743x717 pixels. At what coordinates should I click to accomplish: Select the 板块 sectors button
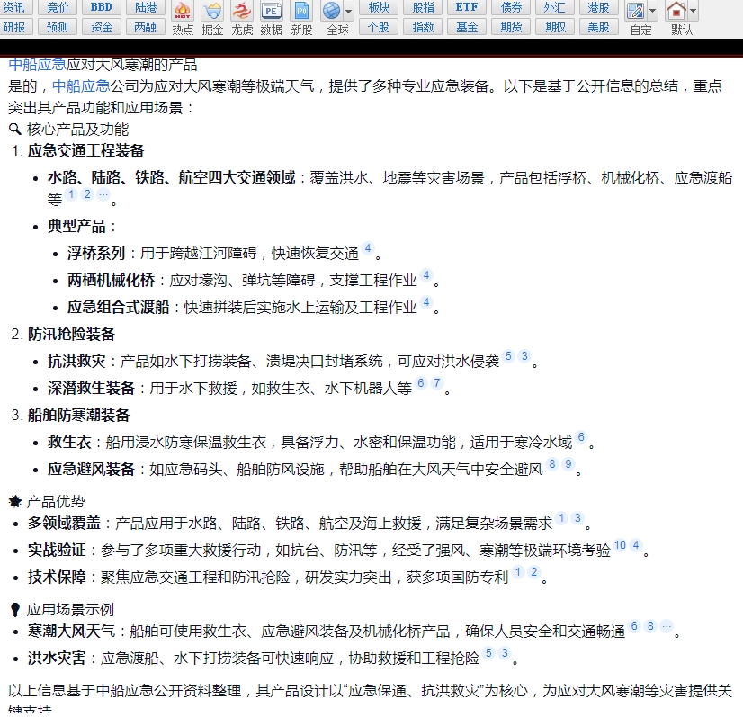379,7
